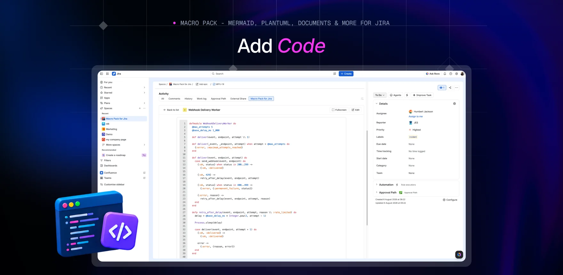Open the Rovo chat floating button
Image resolution: width=563 pixels, height=275 pixels.
click(x=459, y=255)
